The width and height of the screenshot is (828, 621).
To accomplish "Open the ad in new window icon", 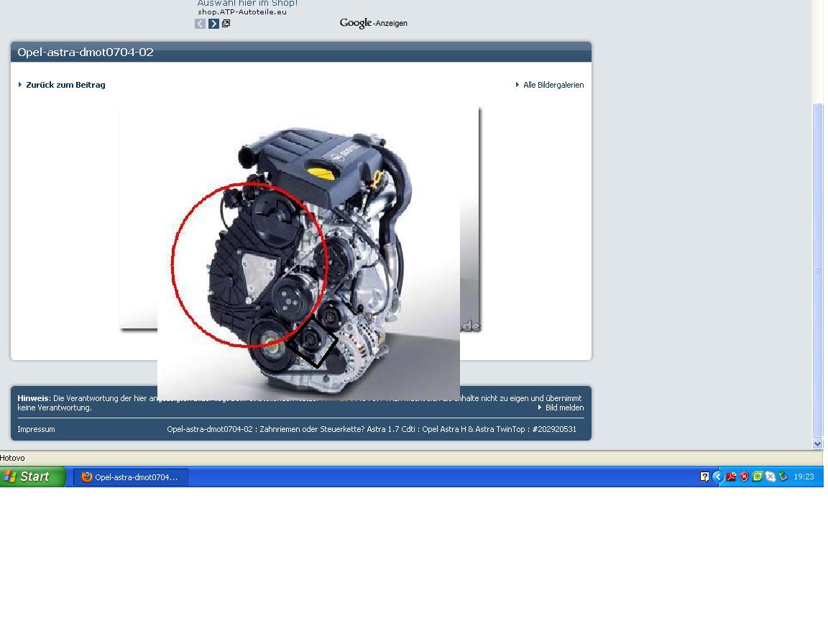I will [226, 24].
